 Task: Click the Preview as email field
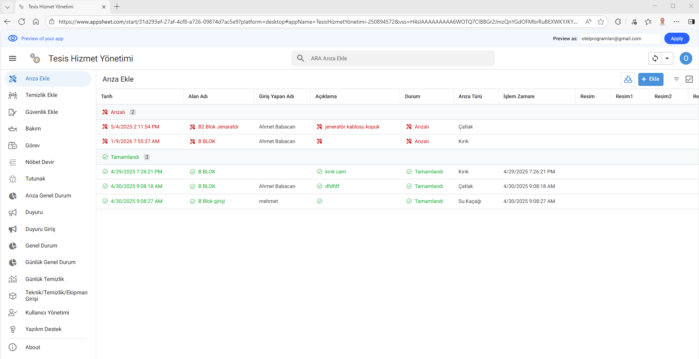tap(620, 39)
